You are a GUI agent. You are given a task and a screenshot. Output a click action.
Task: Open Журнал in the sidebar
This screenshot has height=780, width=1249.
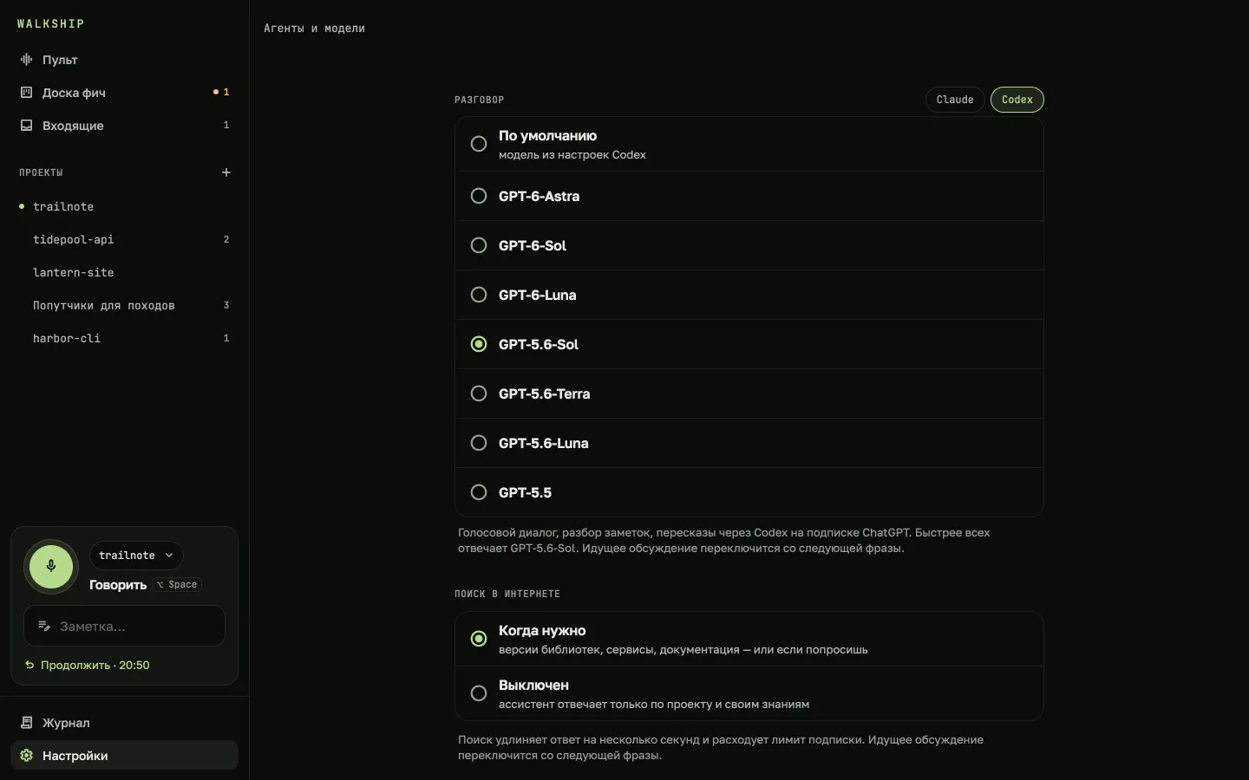(x=124, y=723)
